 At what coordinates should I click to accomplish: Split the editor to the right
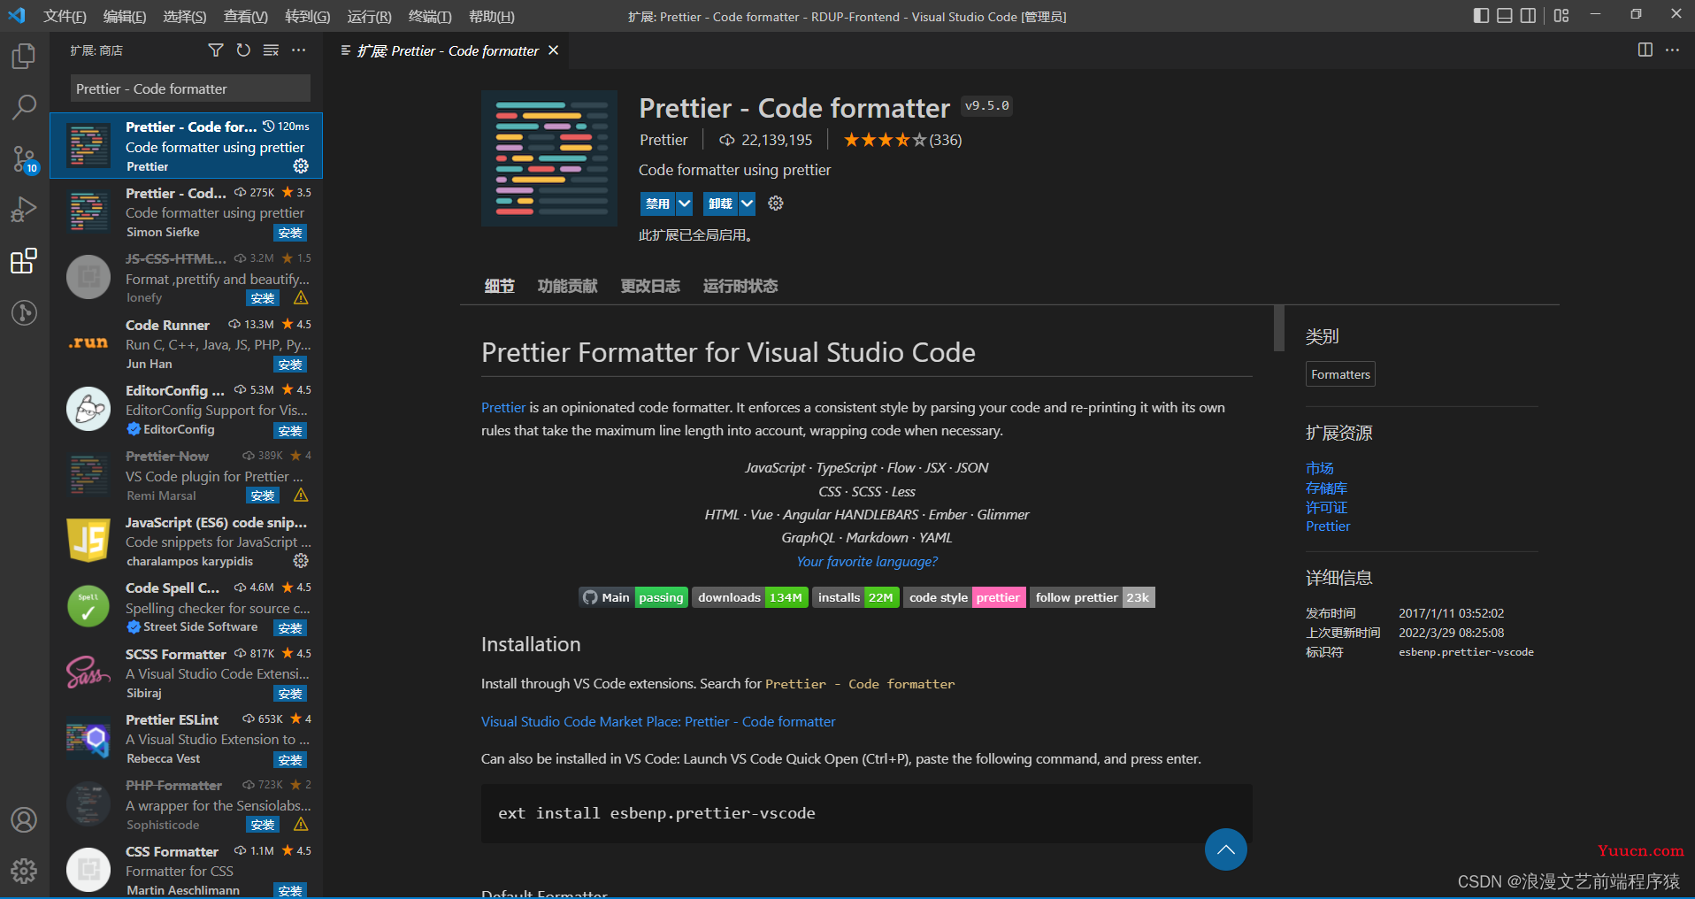click(1645, 50)
